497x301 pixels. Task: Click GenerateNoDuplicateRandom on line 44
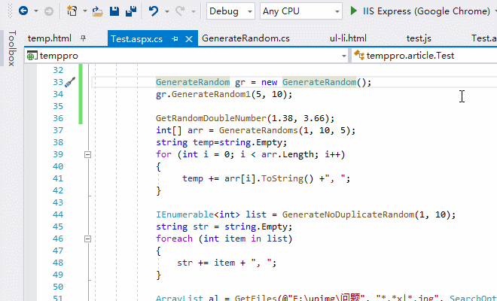(x=348, y=214)
